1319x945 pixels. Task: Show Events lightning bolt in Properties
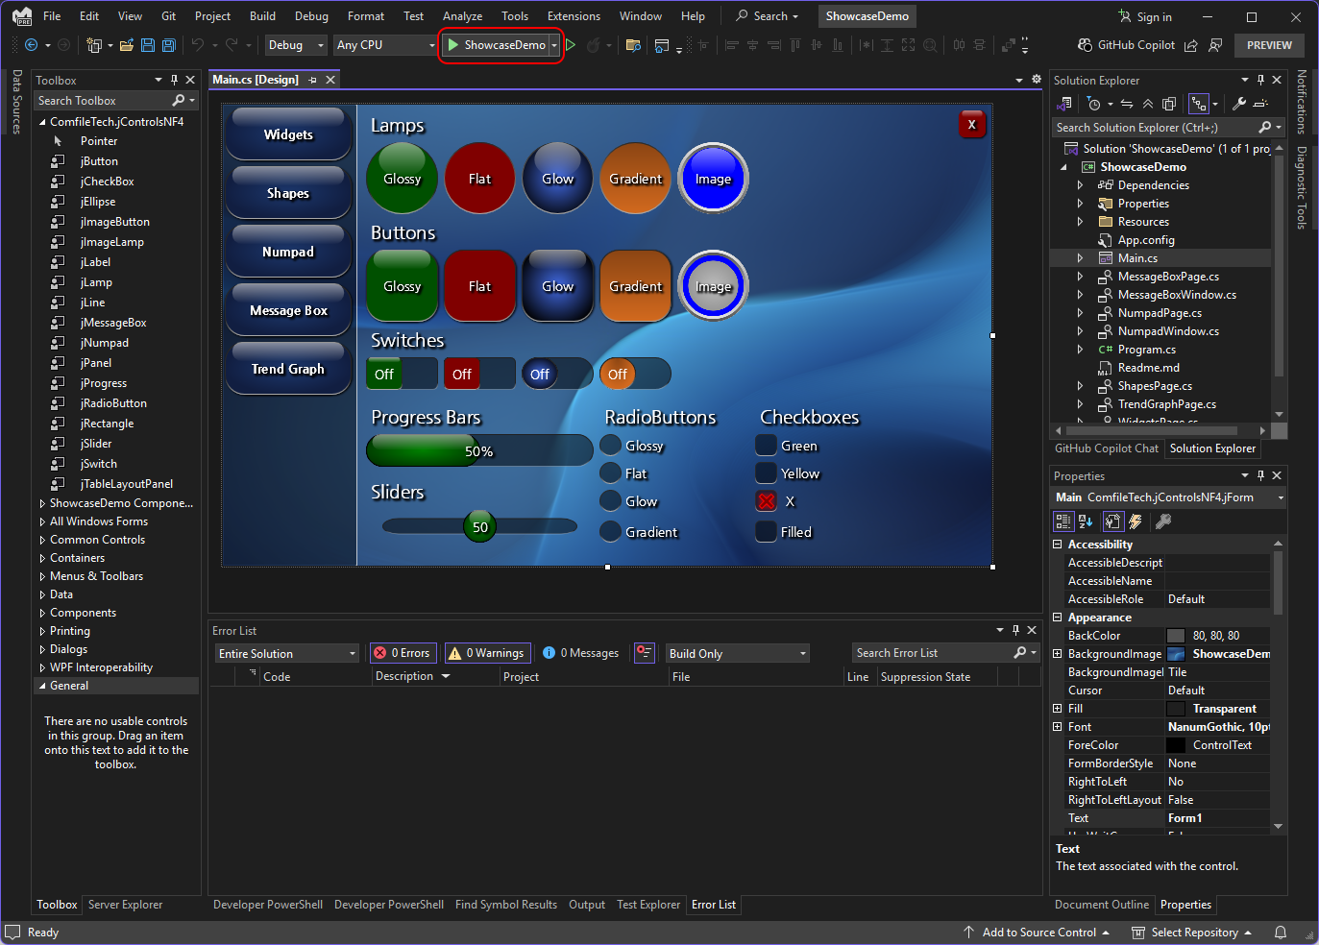[1136, 521]
